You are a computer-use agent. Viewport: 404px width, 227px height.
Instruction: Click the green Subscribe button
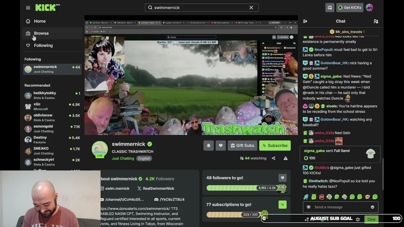(x=275, y=145)
